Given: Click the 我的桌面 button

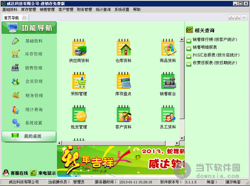Looking at the screenshot, I should tap(29, 136).
